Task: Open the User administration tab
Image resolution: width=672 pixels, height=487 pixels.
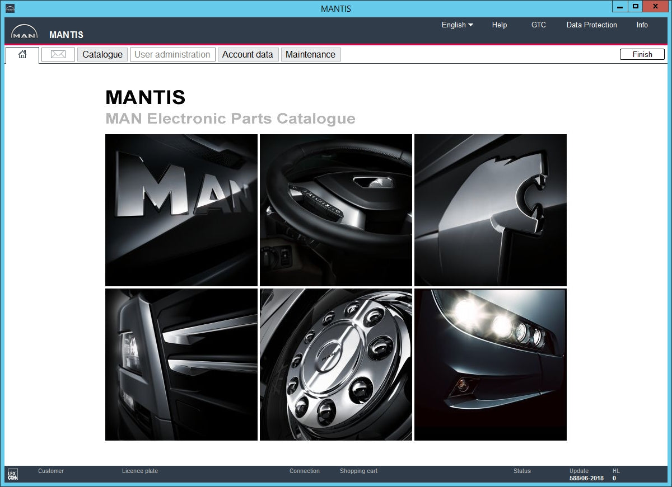Action: pos(172,54)
